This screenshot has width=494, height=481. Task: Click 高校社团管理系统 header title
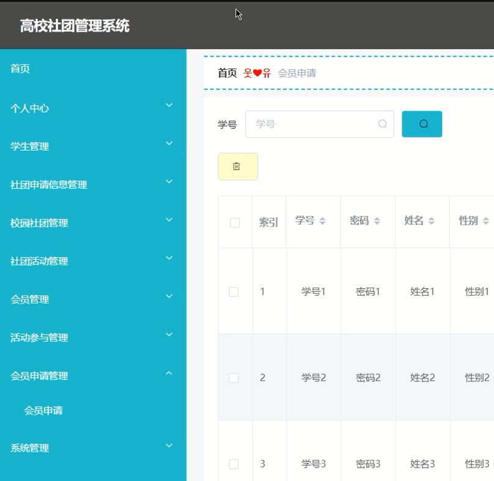pyautogui.click(x=75, y=26)
